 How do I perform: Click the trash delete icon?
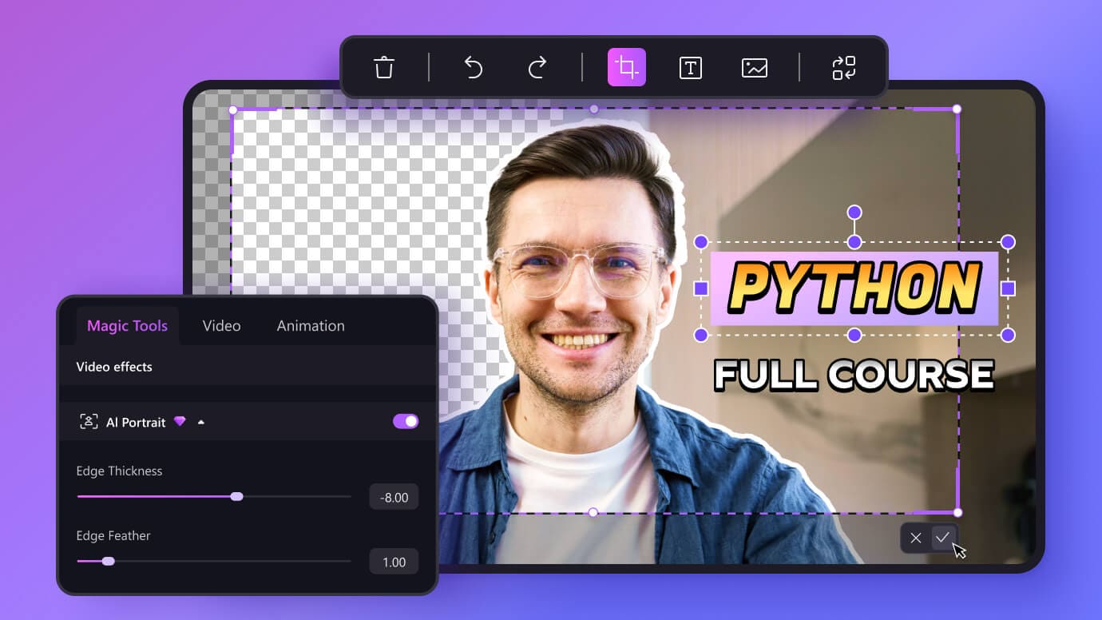point(384,67)
